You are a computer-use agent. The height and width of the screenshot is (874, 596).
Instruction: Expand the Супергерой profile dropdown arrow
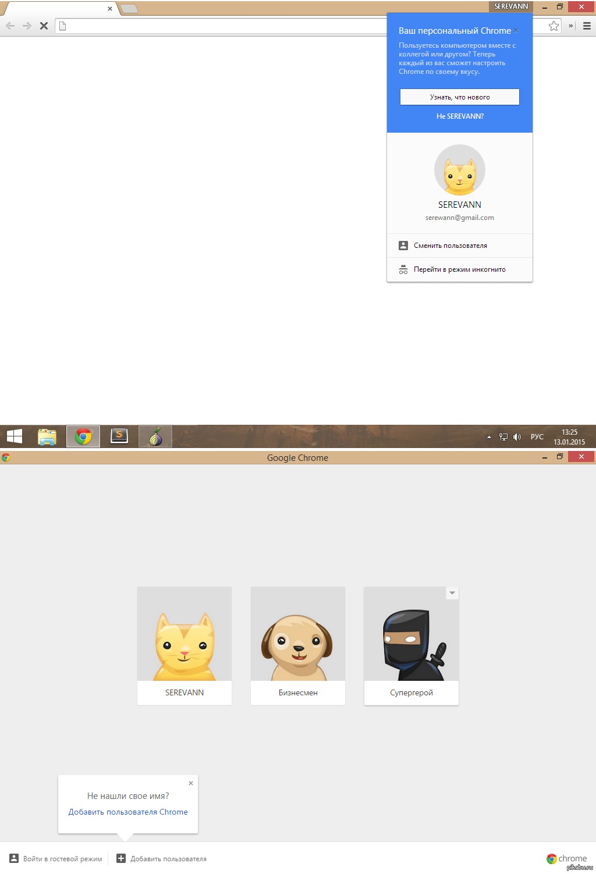pos(452,593)
